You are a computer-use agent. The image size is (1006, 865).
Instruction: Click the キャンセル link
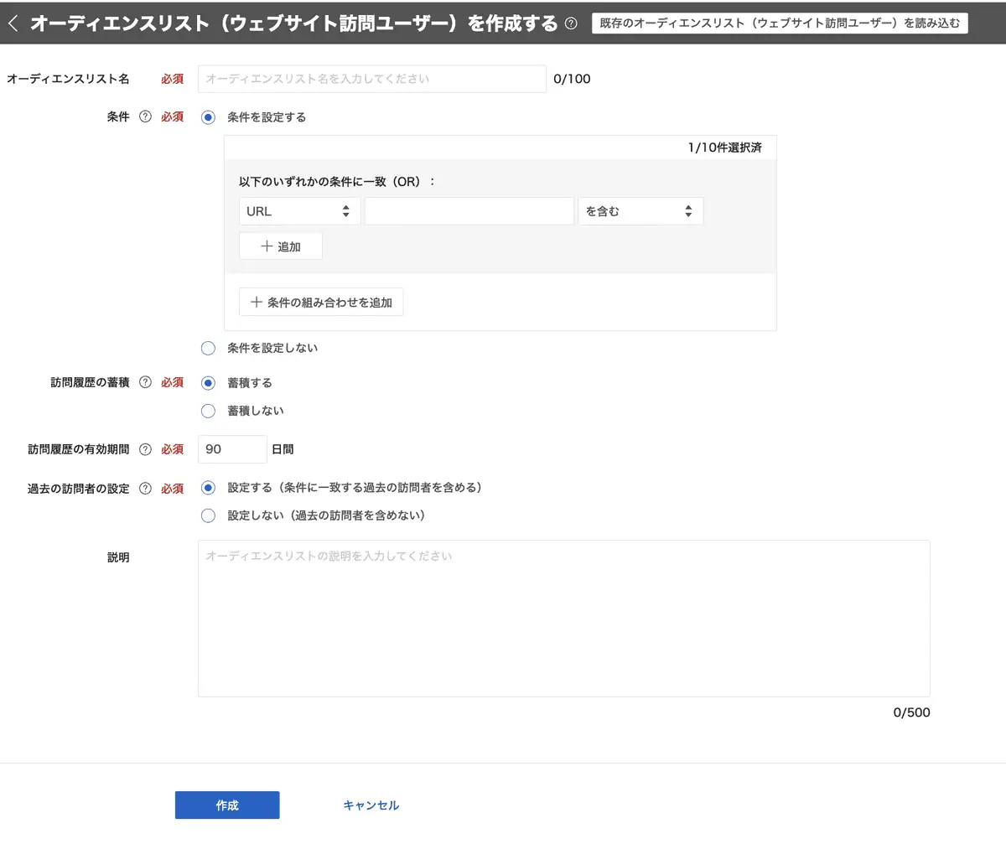pyautogui.click(x=370, y=804)
